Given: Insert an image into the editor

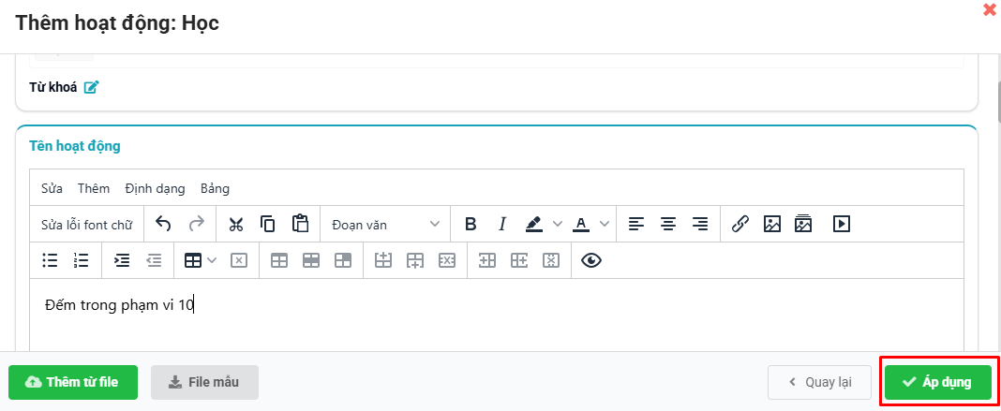Looking at the screenshot, I should point(771,224).
